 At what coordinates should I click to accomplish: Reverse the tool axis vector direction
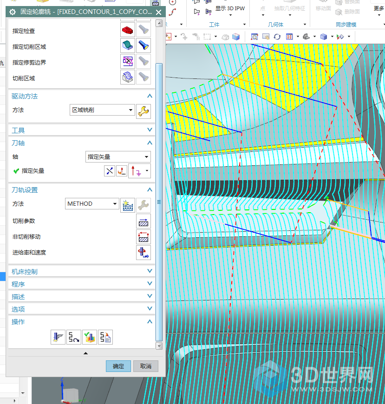(x=109, y=171)
